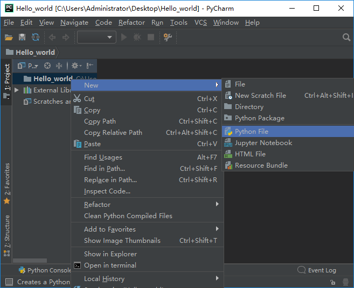Select File in New submenu

click(x=288, y=84)
